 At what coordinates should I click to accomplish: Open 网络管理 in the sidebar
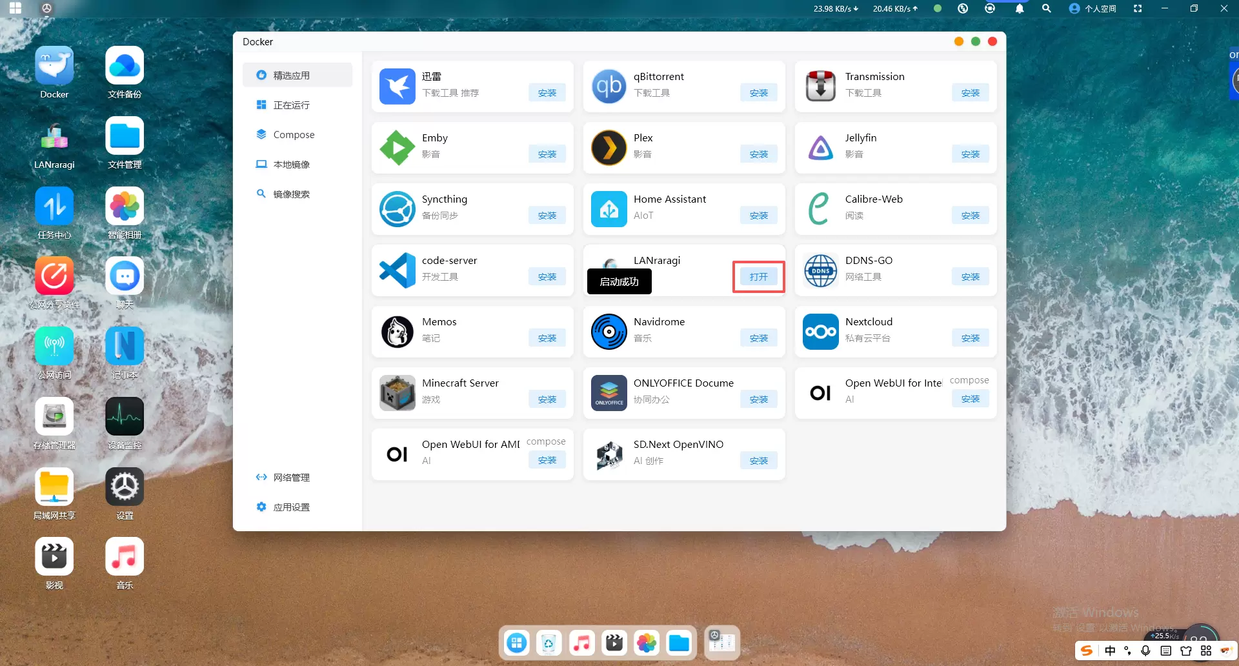click(x=291, y=478)
